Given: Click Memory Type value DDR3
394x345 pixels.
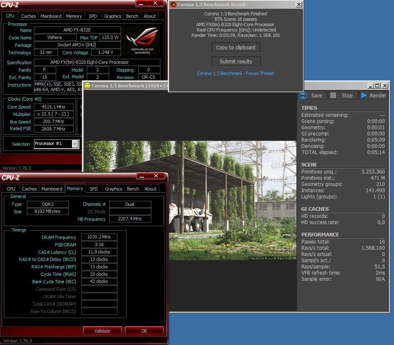Looking at the screenshot, I should [48, 204].
